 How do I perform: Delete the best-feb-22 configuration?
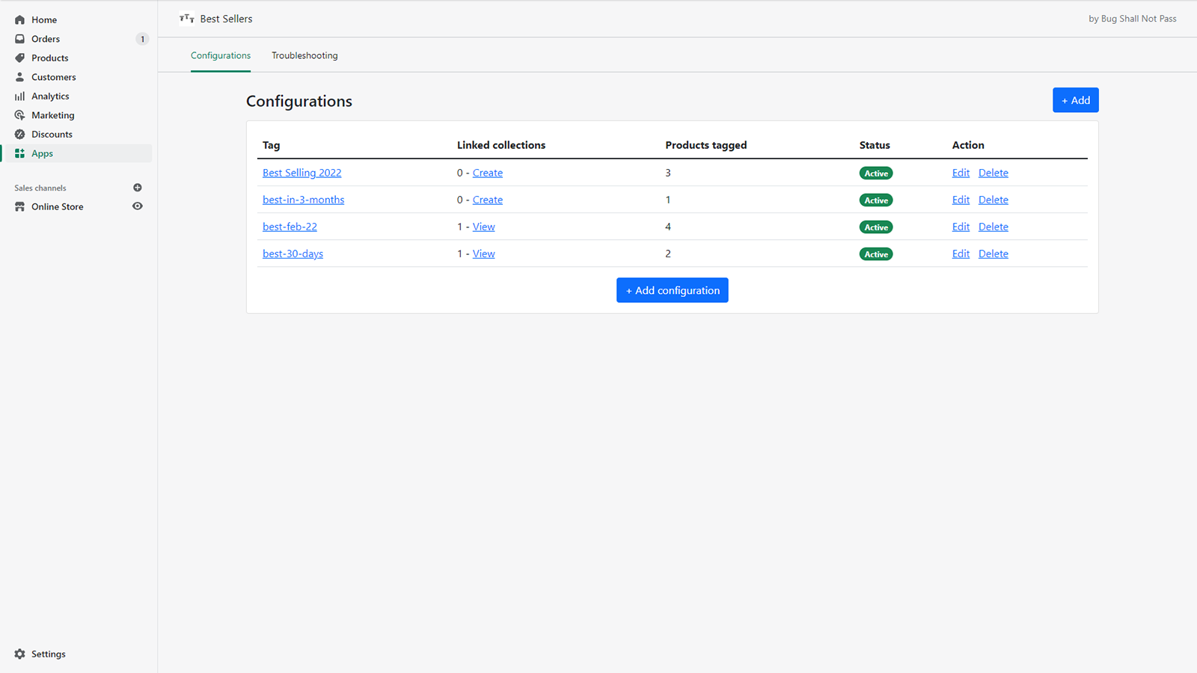pyautogui.click(x=994, y=227)
